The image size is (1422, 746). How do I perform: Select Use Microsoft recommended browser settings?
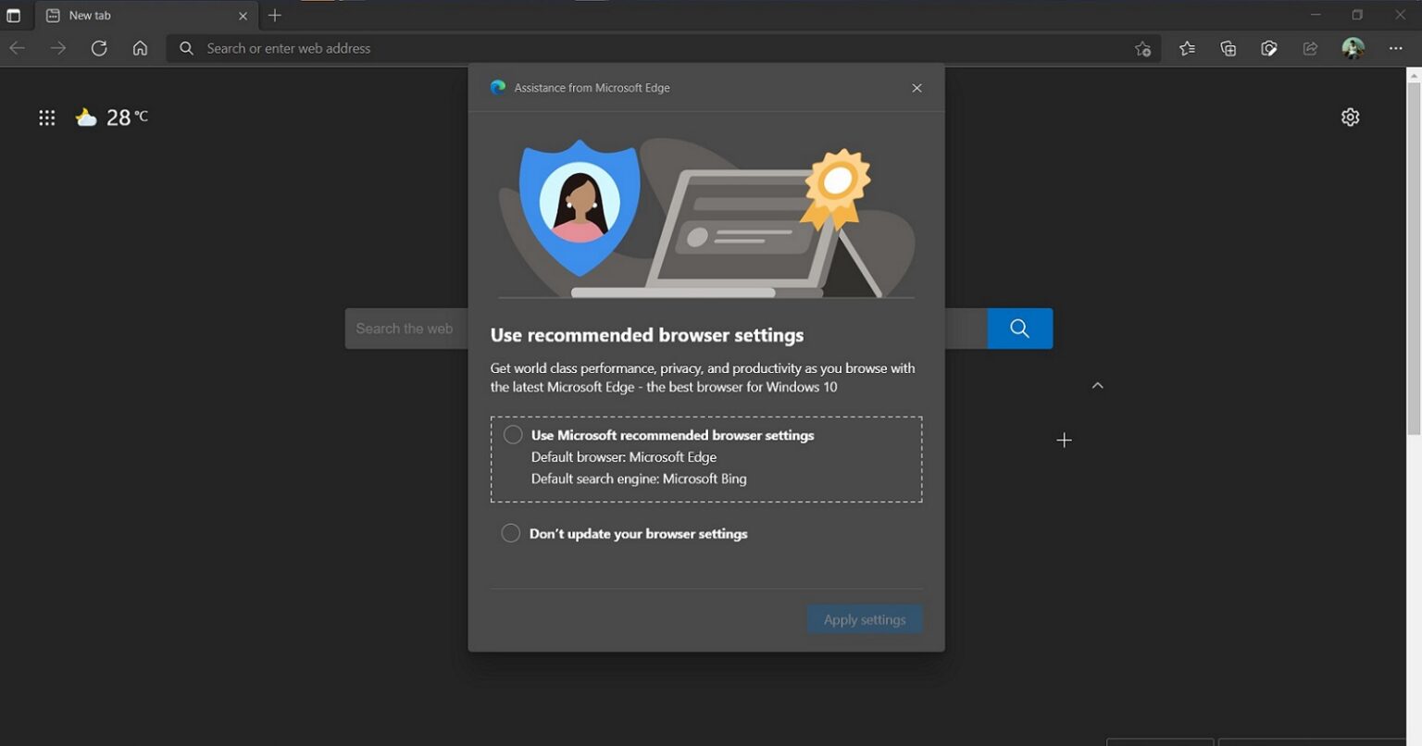[x=512, y=434]
